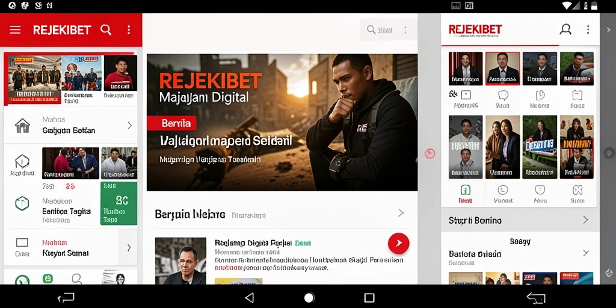Click the clock bubble icon in the right icon row
616x308 pixels.
[x=540, y=95]
